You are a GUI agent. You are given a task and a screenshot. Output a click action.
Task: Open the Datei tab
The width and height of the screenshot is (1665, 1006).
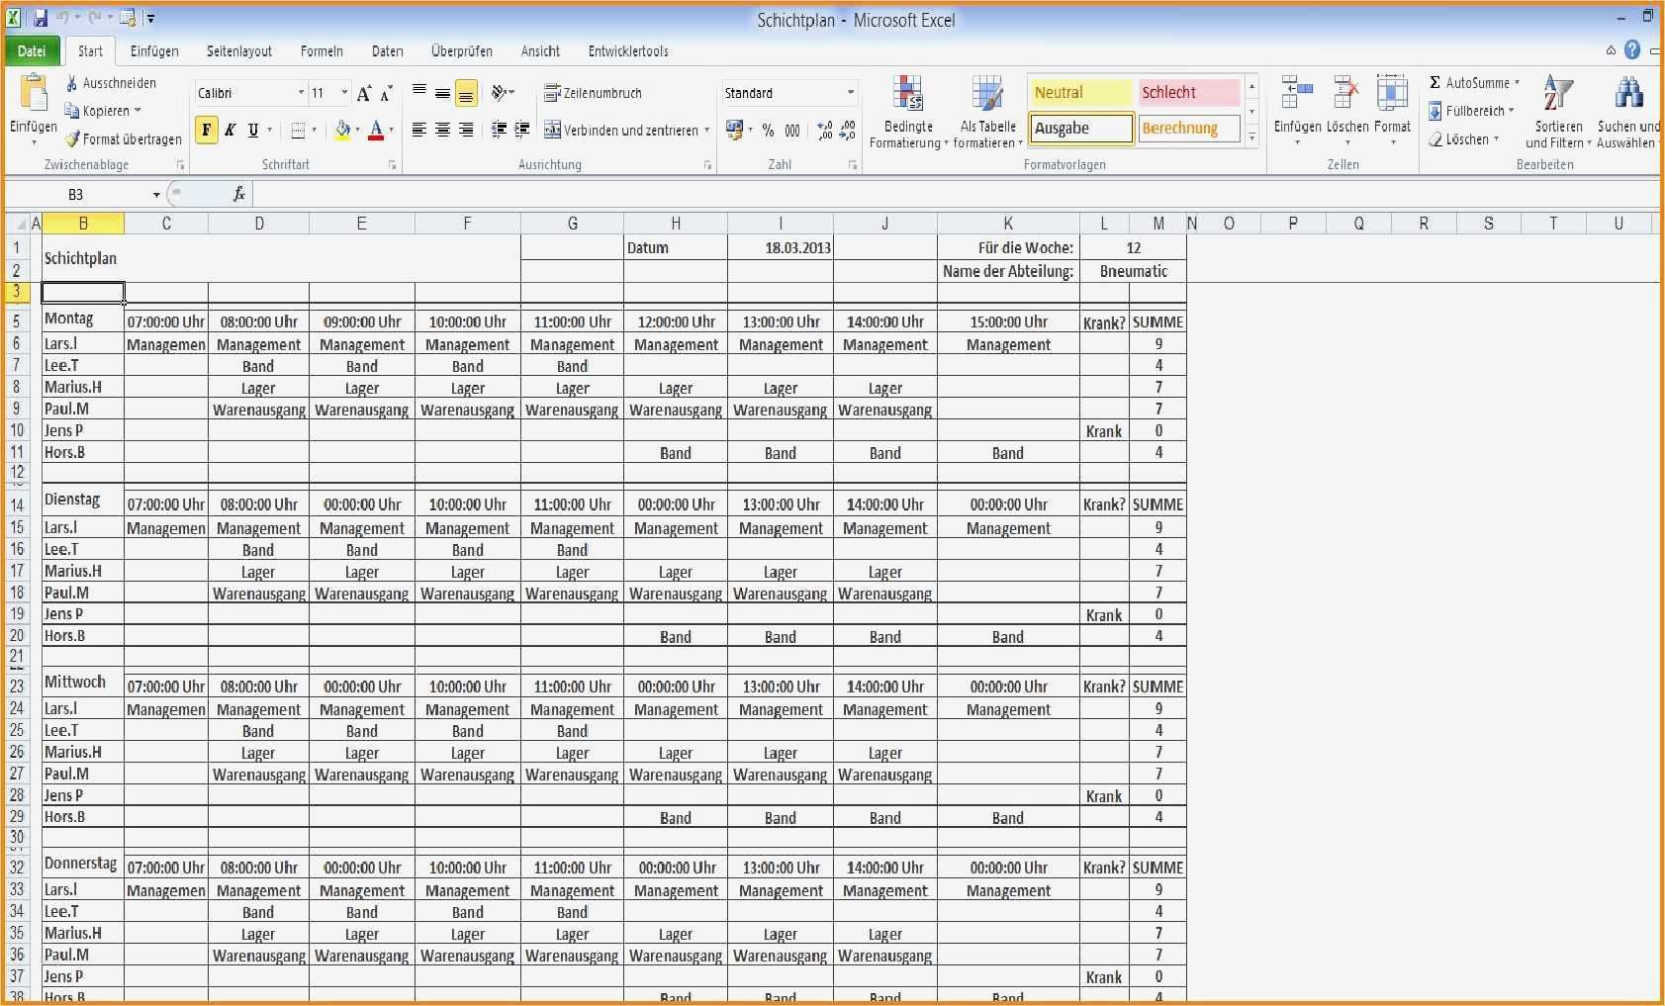[x=32, y=51]
